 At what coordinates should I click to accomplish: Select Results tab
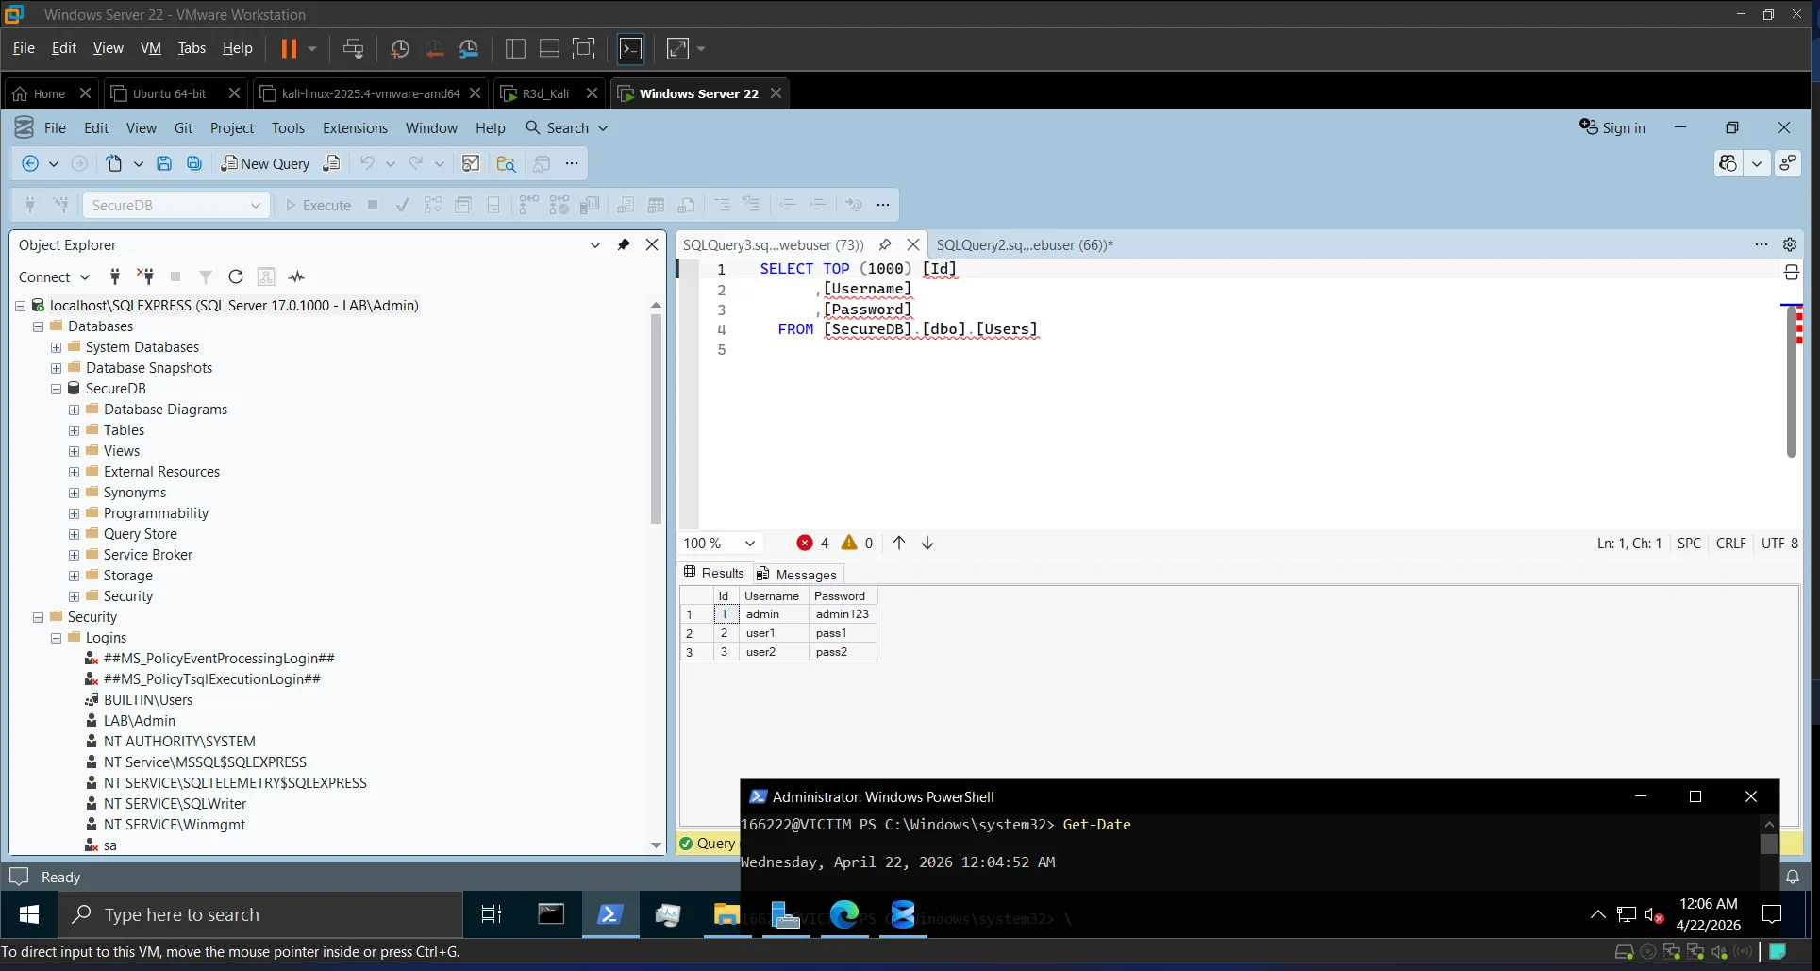[714, 573]
